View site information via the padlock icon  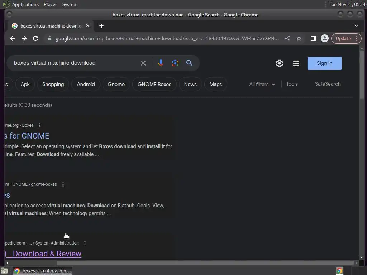[x=49, y=38]
